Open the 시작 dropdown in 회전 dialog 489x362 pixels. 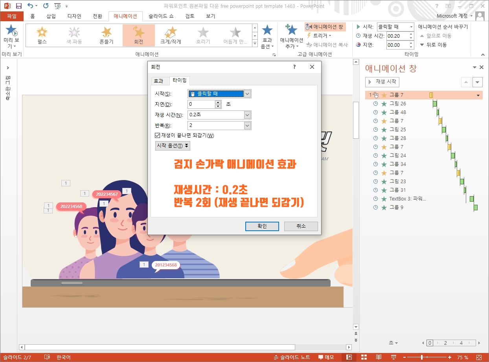(247, 94)
